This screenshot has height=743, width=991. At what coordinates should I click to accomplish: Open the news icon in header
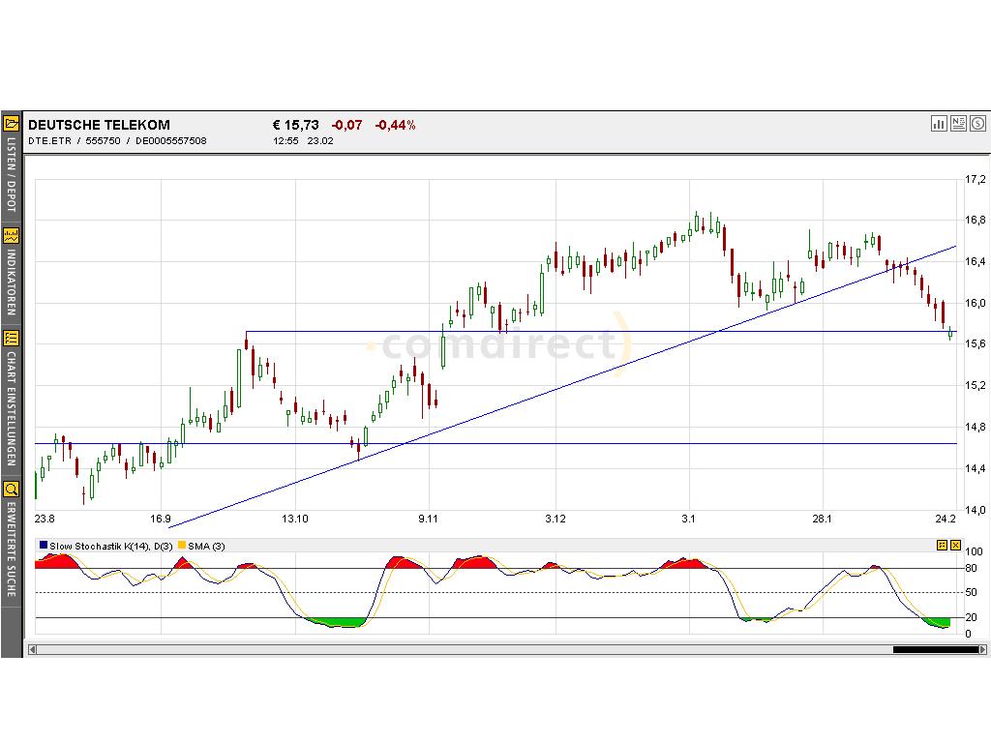[958, 123]
